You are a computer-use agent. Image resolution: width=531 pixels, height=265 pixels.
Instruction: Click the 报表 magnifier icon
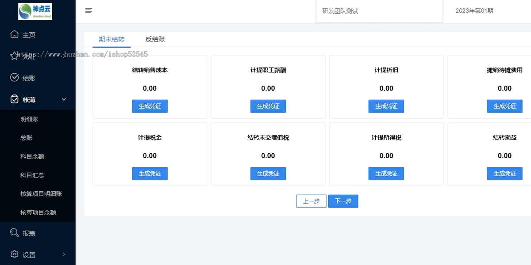[x=14, y=233]
